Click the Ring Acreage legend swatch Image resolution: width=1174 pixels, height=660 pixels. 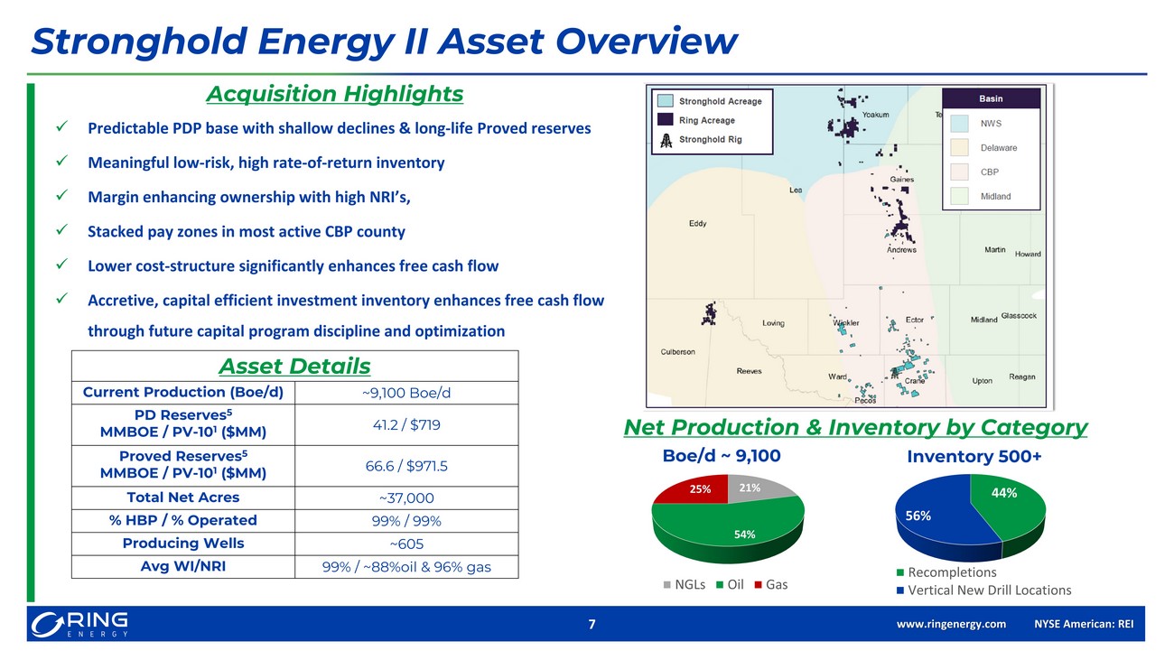(665, 120)
